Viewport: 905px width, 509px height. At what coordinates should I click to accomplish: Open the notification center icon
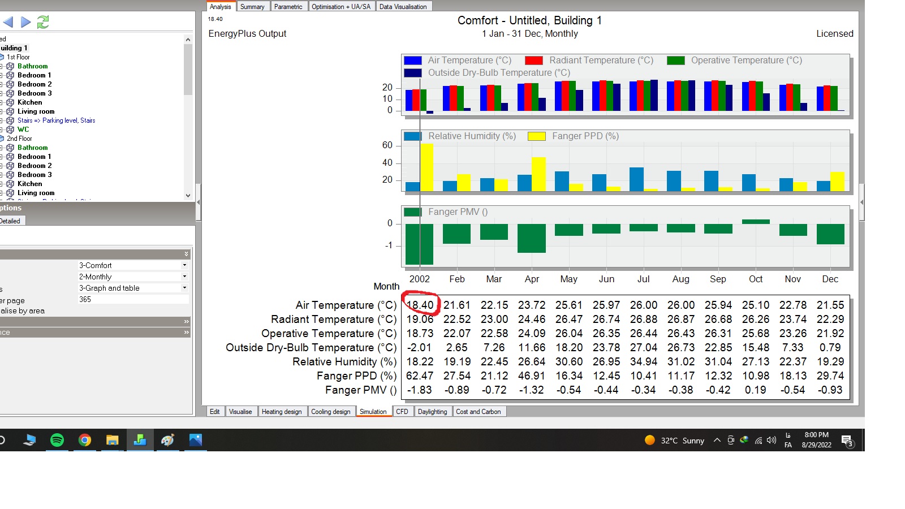click(847, 441)
